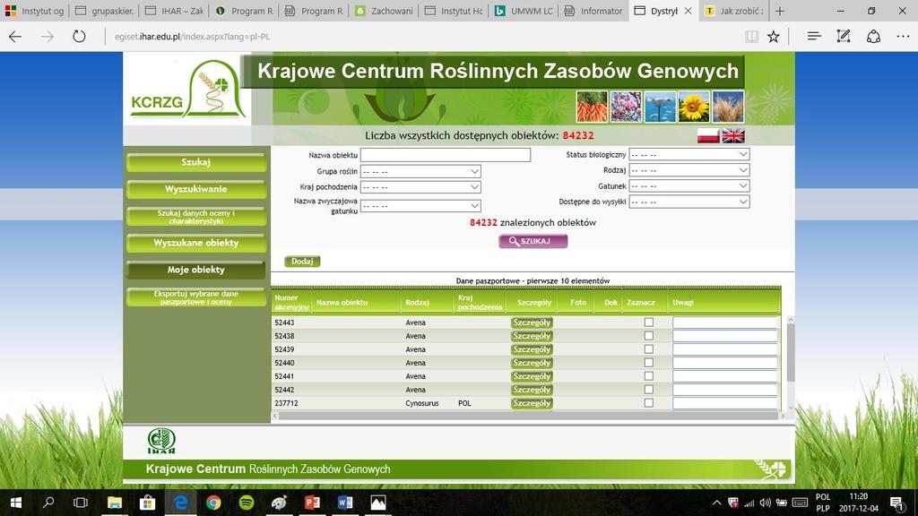Click the Dodaj button

pyautogui.click(x=302, y=262)
